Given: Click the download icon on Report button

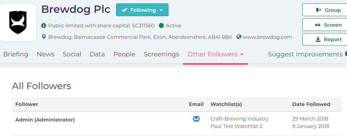Looking at the screenshot, I should 318,39.
